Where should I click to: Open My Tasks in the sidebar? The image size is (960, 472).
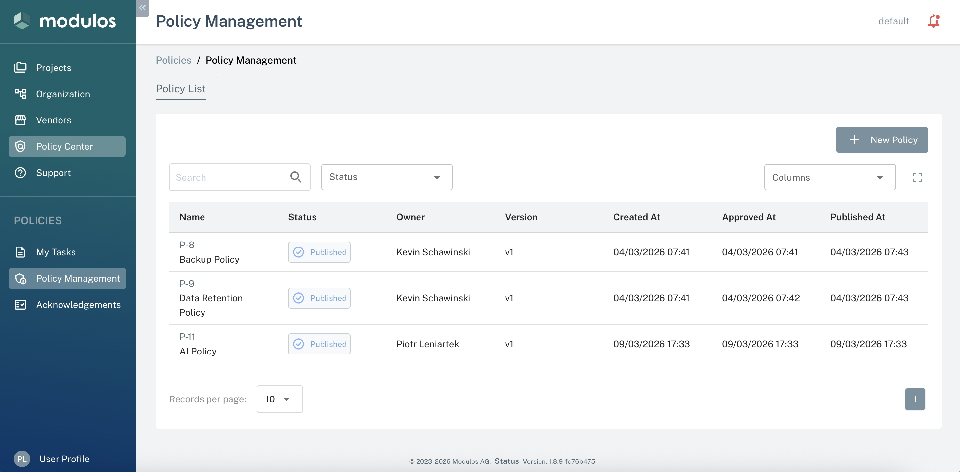[x=56, y=252]
